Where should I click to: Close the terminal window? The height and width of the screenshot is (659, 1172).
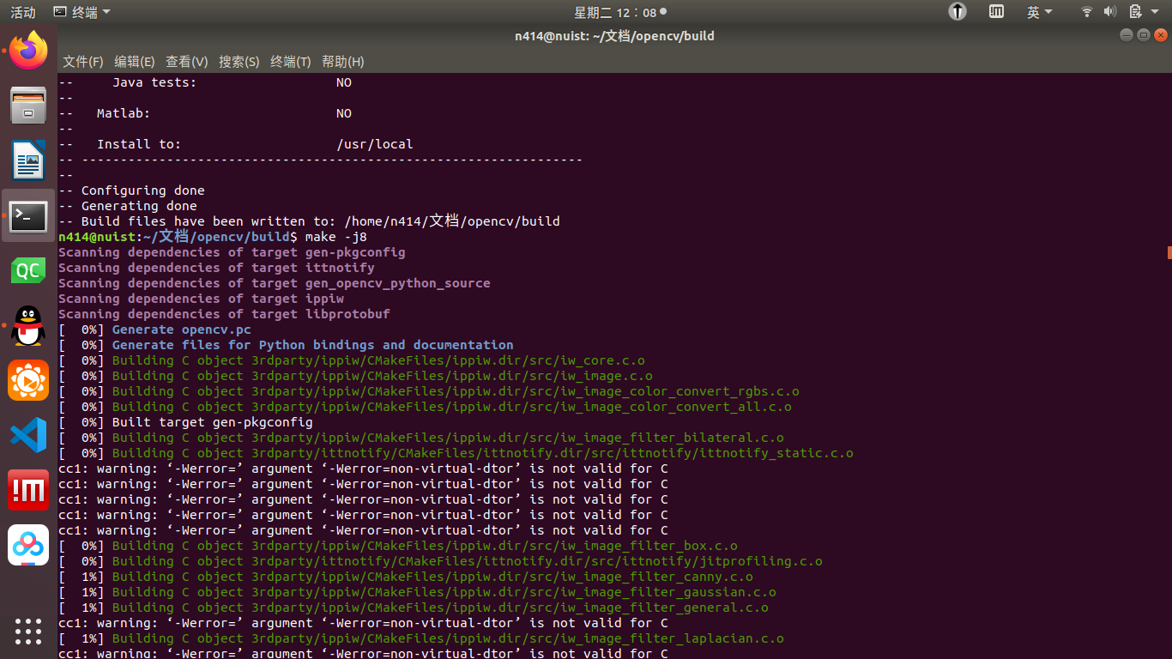coord(1161,35)
